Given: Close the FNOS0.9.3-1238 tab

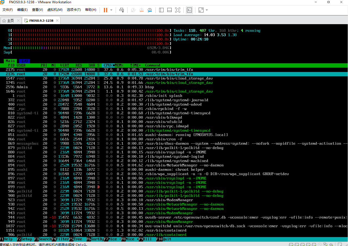Looking at the screenshot, I should coord(57,21).
